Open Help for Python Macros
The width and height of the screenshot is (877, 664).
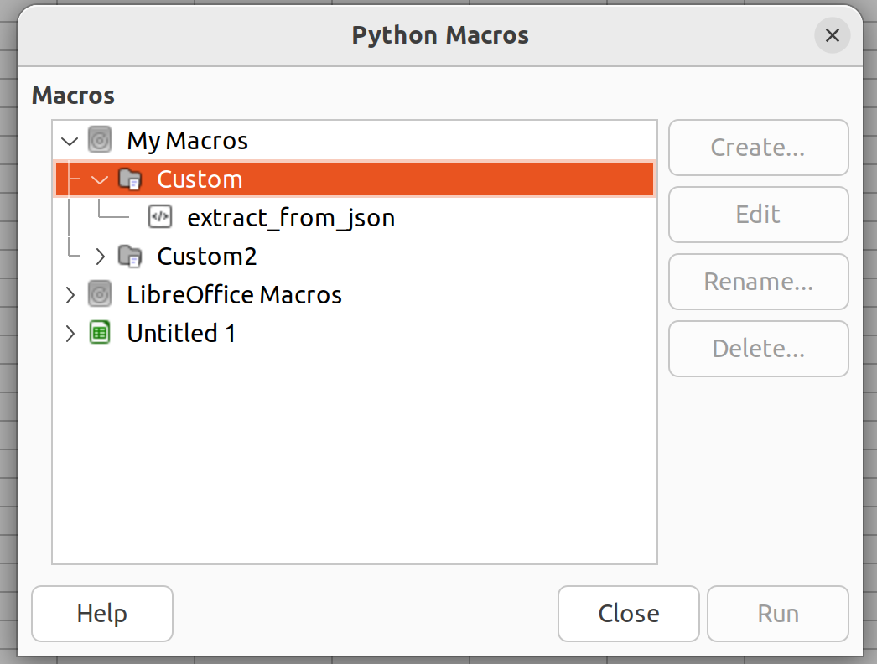tap(102, 614)
